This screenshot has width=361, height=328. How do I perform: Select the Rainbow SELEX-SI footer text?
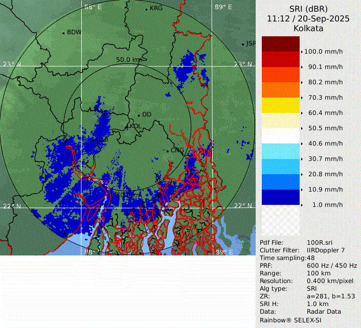click(289, 319)
